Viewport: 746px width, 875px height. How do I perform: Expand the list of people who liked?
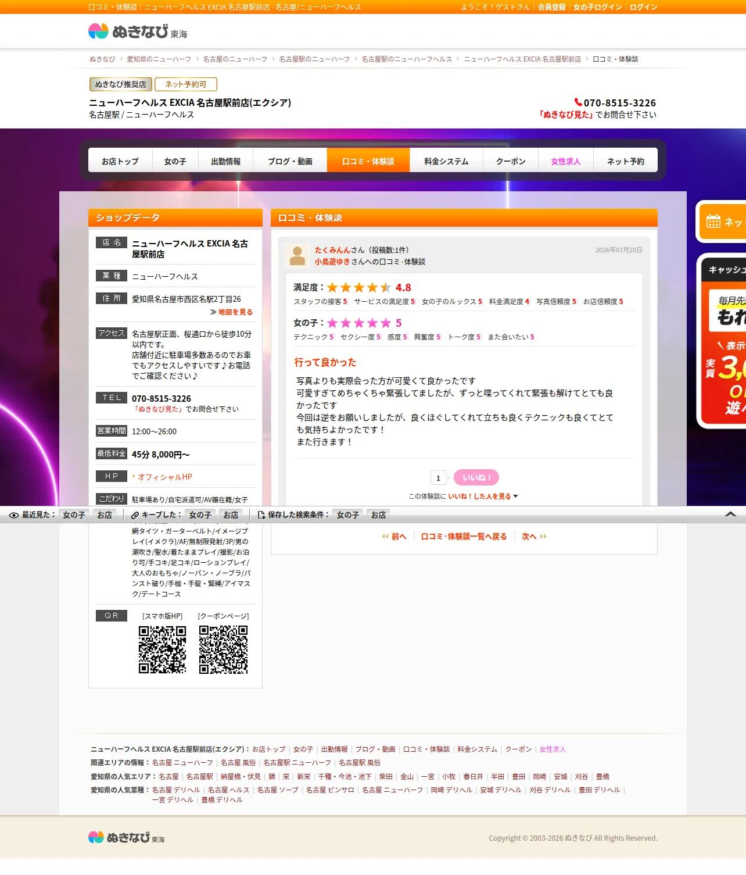coord(463,497)
